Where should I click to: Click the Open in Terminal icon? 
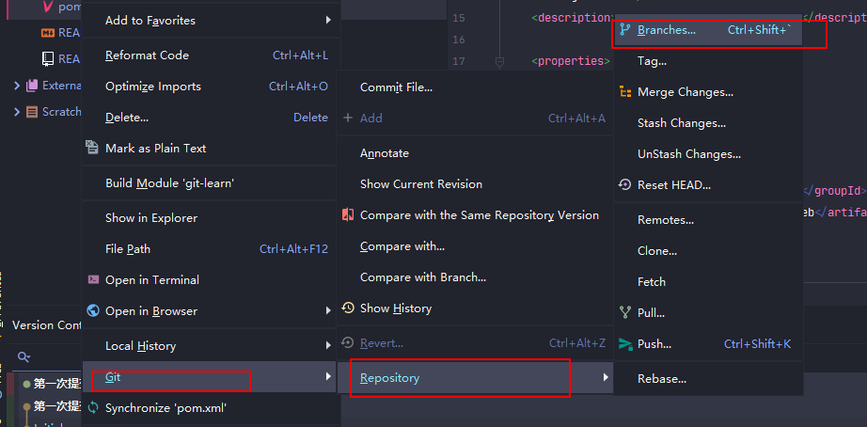(93, 280)
